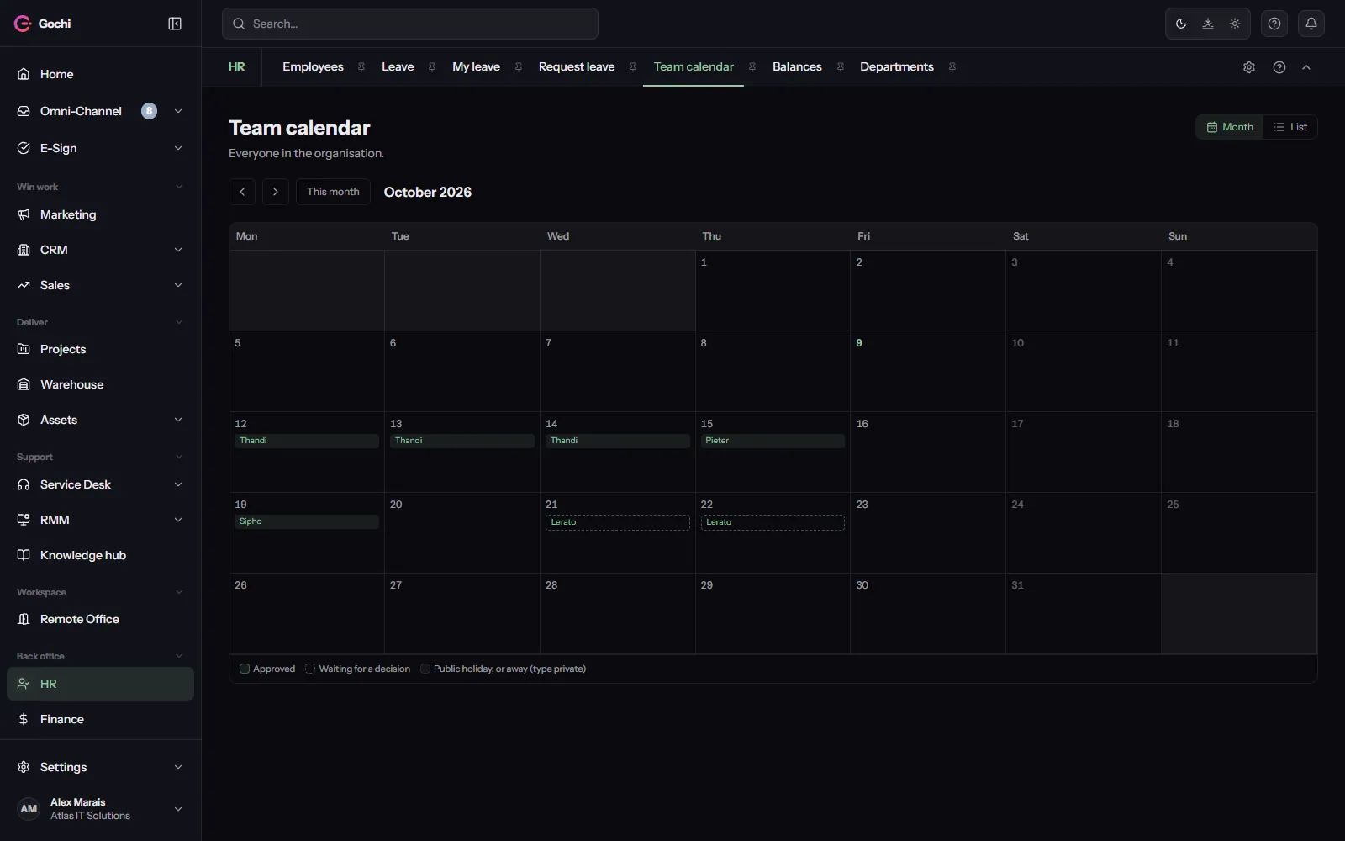Click the Omni-Channel unread badge
This screenshot has width=1345, height=841.
pyautogui.click(x=149, y=111)
